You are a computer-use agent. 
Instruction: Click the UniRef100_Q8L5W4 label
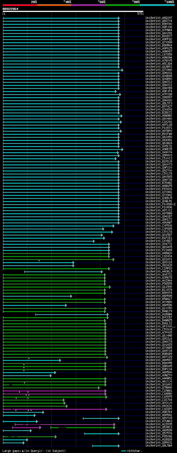tap(159, 446)
